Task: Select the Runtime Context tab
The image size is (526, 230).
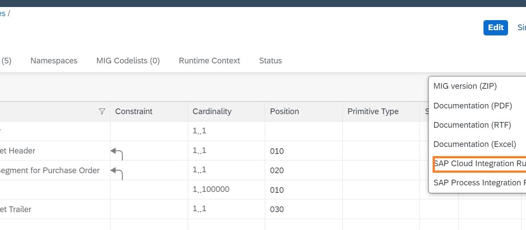Action: click(x=210, y=61)
